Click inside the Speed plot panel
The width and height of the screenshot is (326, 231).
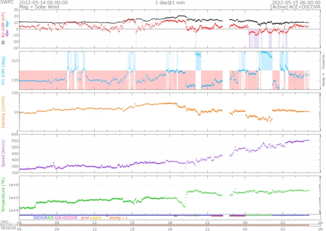coord(170,153)
